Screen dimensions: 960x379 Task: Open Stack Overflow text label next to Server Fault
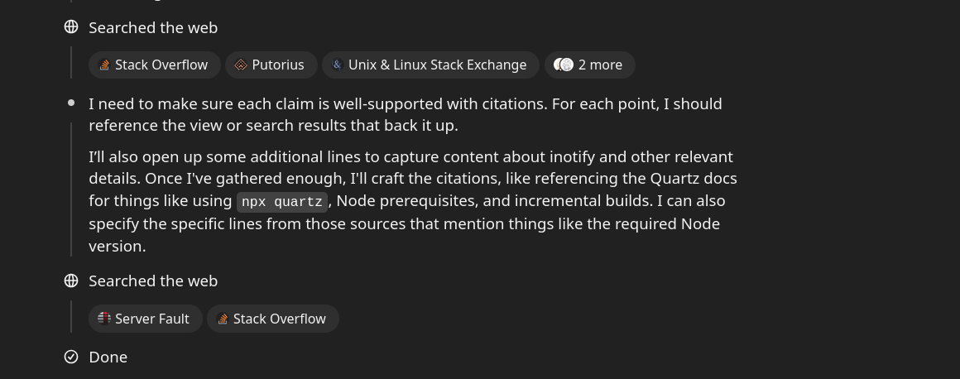279,319
